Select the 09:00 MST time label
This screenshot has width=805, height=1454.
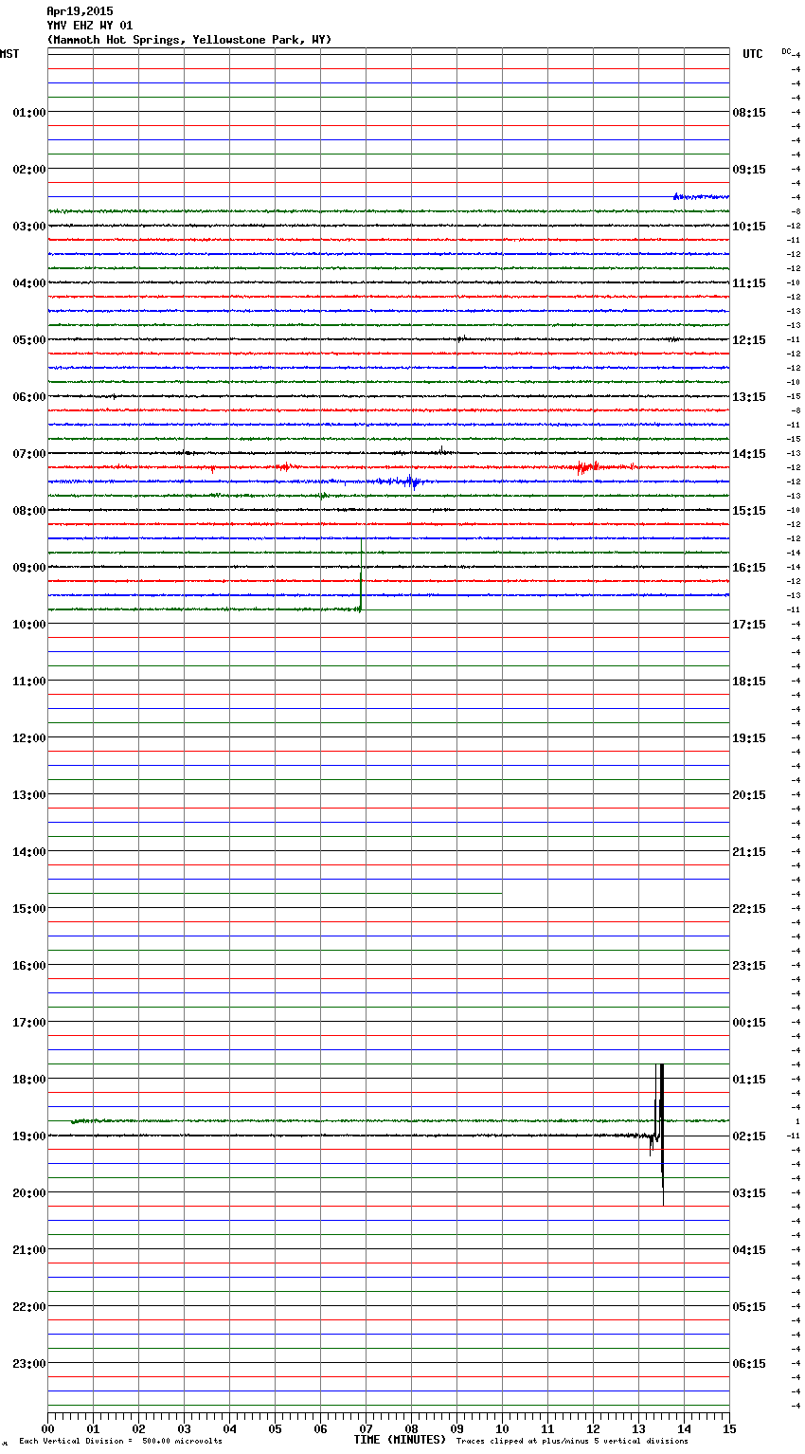point(29,568)
